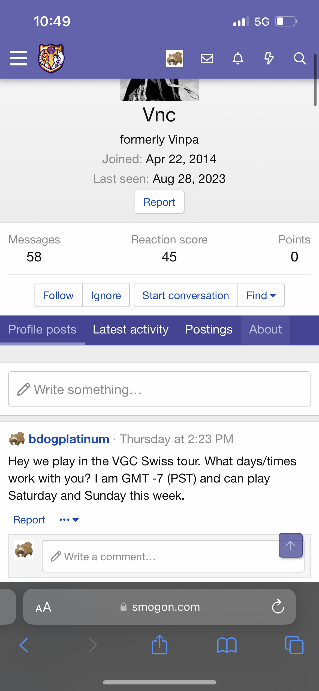Screen dimensions: 319x691
Task: Switch to the Latest activity tab
Action: 131,329
